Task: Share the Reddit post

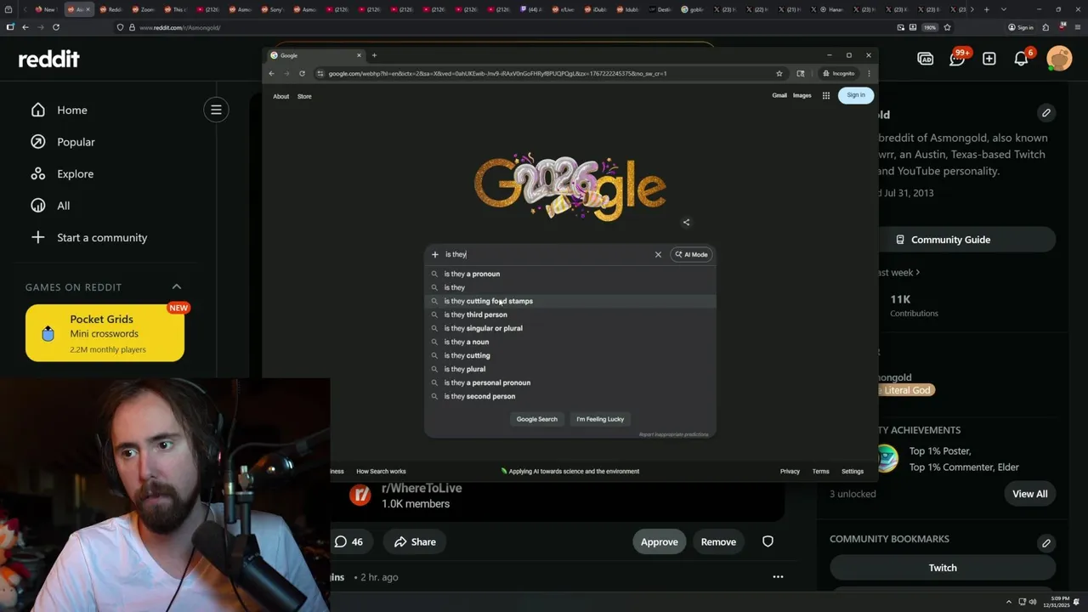Action: [x=415, y=541]
